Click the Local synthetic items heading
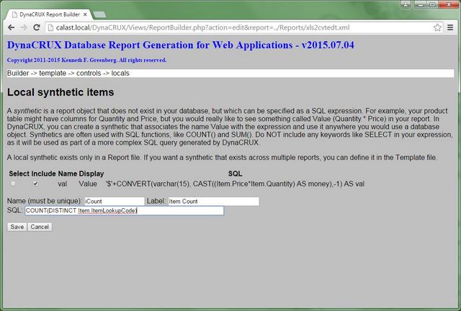This screenshot has height=311, width=461. 61,92
